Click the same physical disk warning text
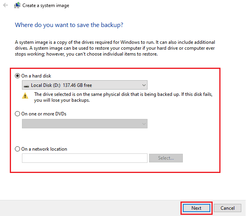246x216 pixels. click(x=123, y=97)
